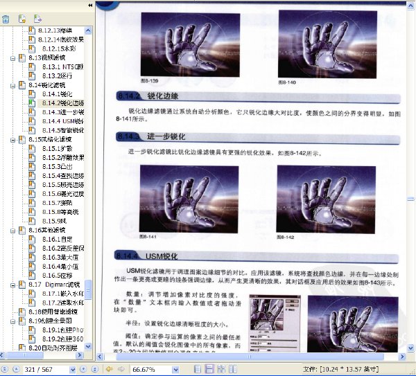Click bookmark icon beside 8.16其他滤镜

pos(22,230)
